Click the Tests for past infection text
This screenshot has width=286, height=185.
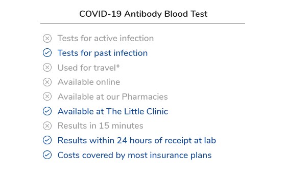pyautogui.click(x=103, y=53)
